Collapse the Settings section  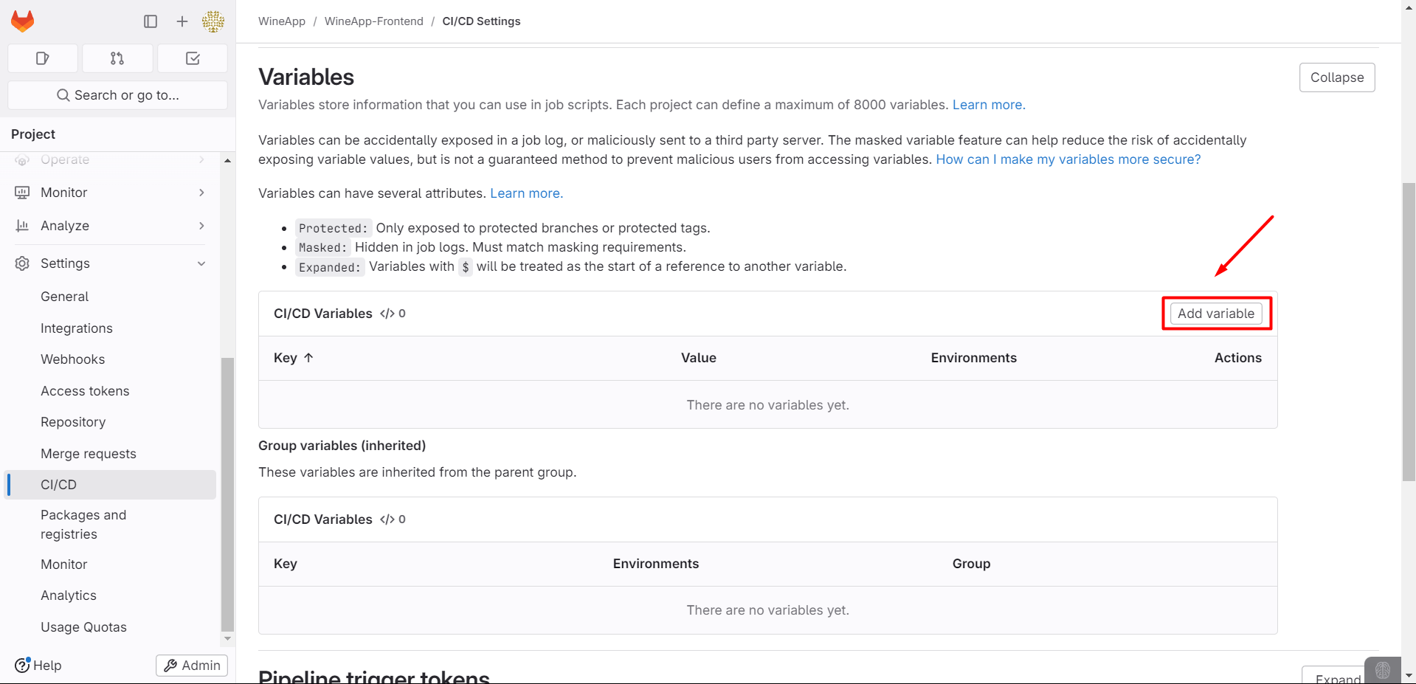[x=201, y=263]
